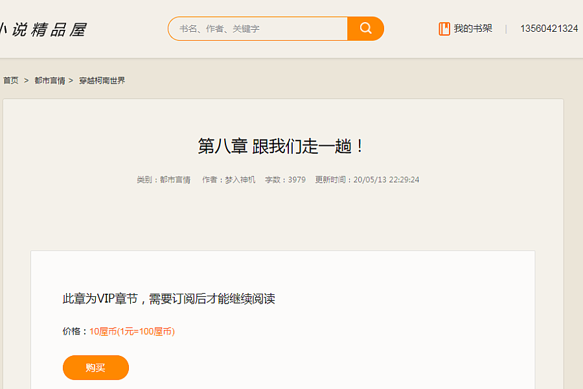Click the orange search magnifier button
This screenshot has height=389, width=583.
[365, 29]
